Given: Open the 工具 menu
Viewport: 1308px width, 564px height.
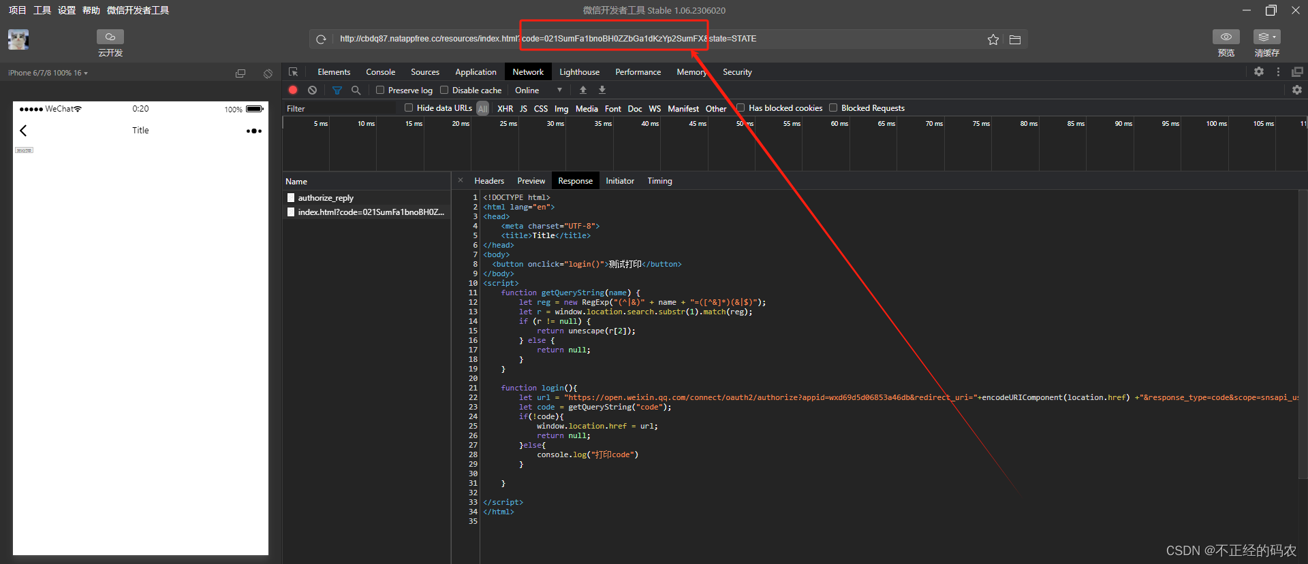Looking at the screenshot, I should [x=42, y=10].
